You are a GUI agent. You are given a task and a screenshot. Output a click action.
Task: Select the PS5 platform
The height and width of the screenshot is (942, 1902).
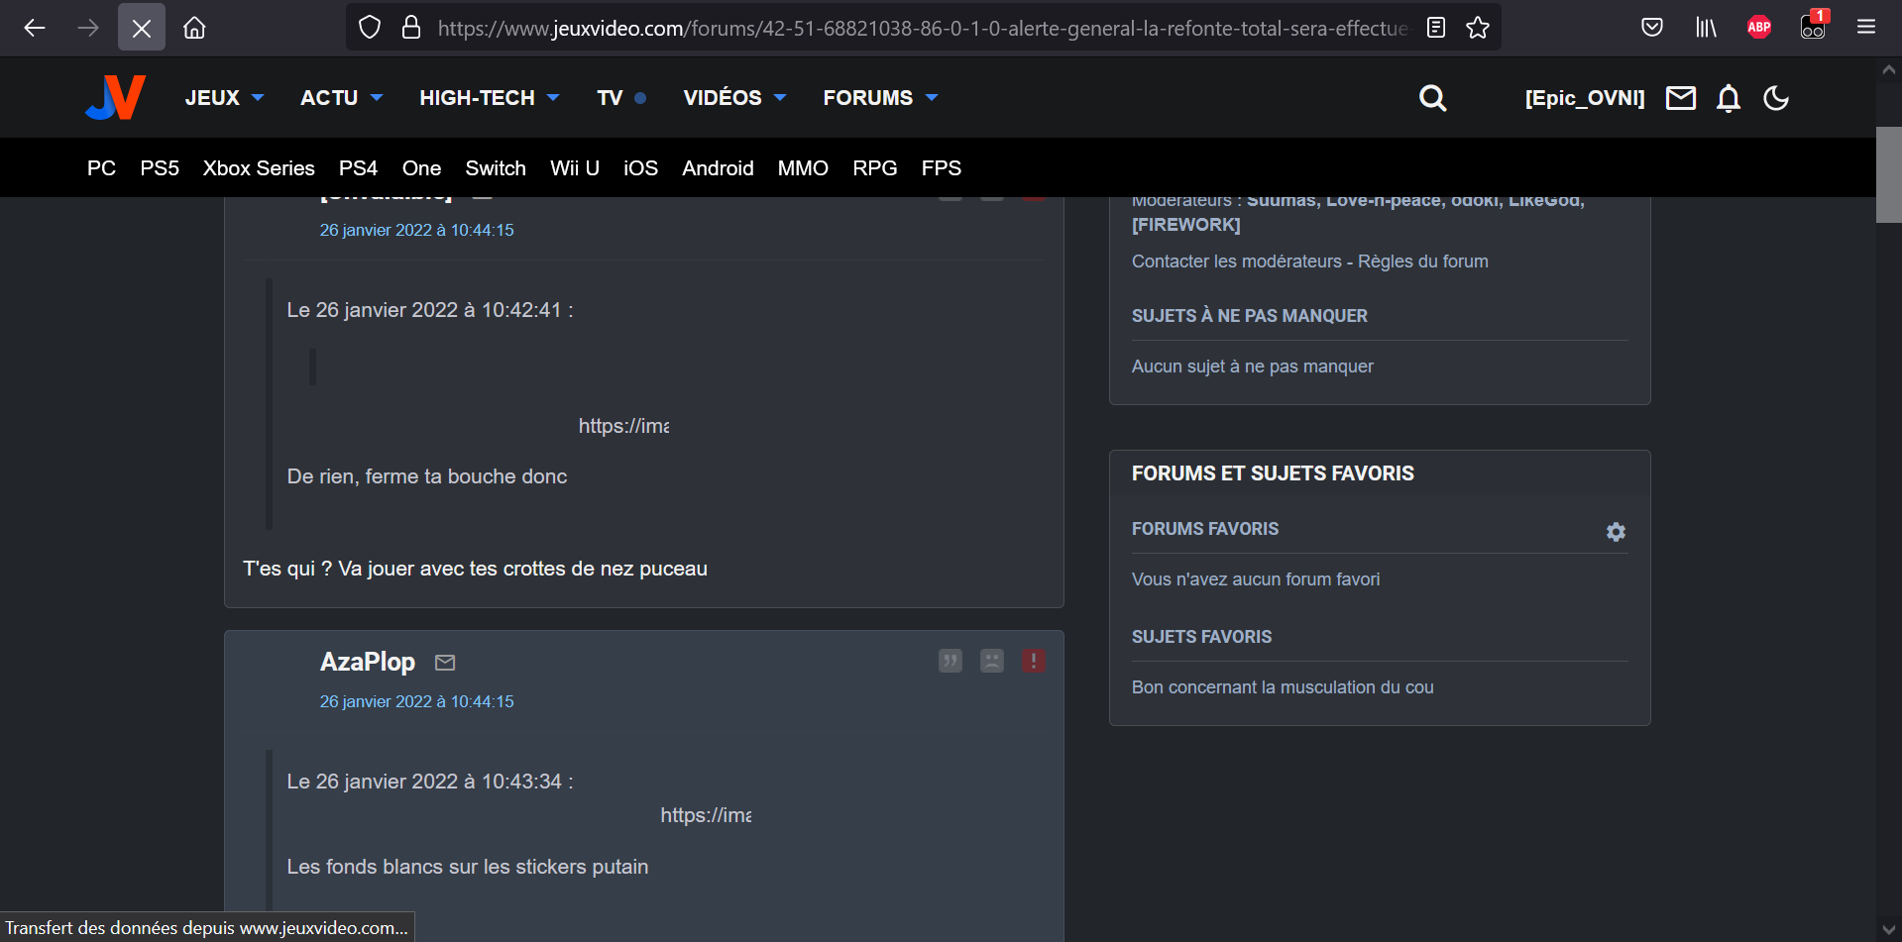[160, 168]
